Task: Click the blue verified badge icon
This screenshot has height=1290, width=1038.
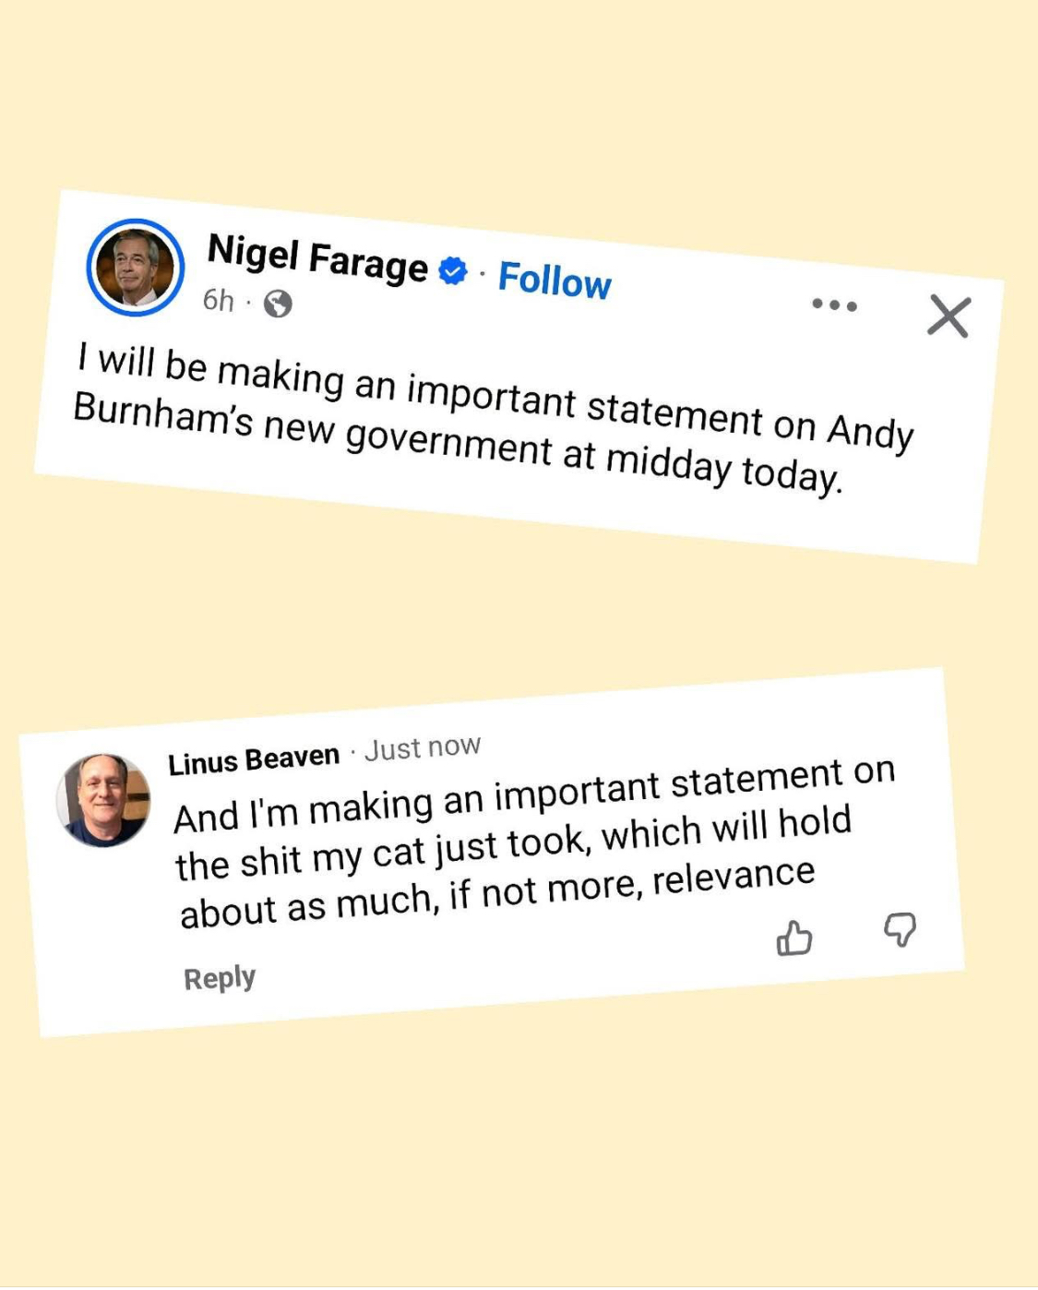Action: point(452,270)
